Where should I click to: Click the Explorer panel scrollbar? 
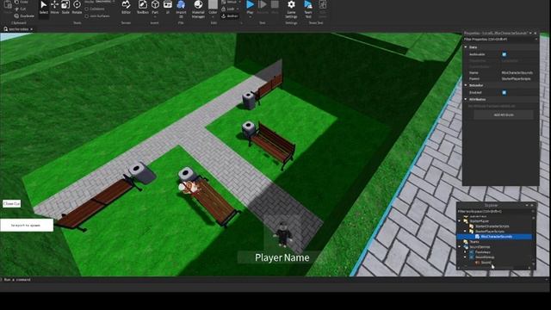pos(534,241)
